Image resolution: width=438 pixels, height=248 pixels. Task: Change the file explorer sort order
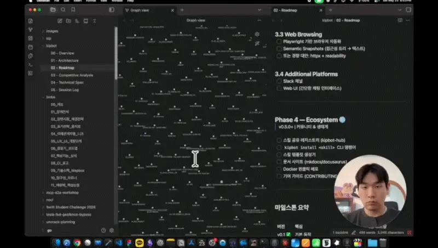[77, 21]
